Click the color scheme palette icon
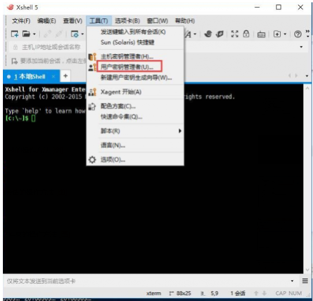This screenshot has width=313, height=301. (92, 106)
